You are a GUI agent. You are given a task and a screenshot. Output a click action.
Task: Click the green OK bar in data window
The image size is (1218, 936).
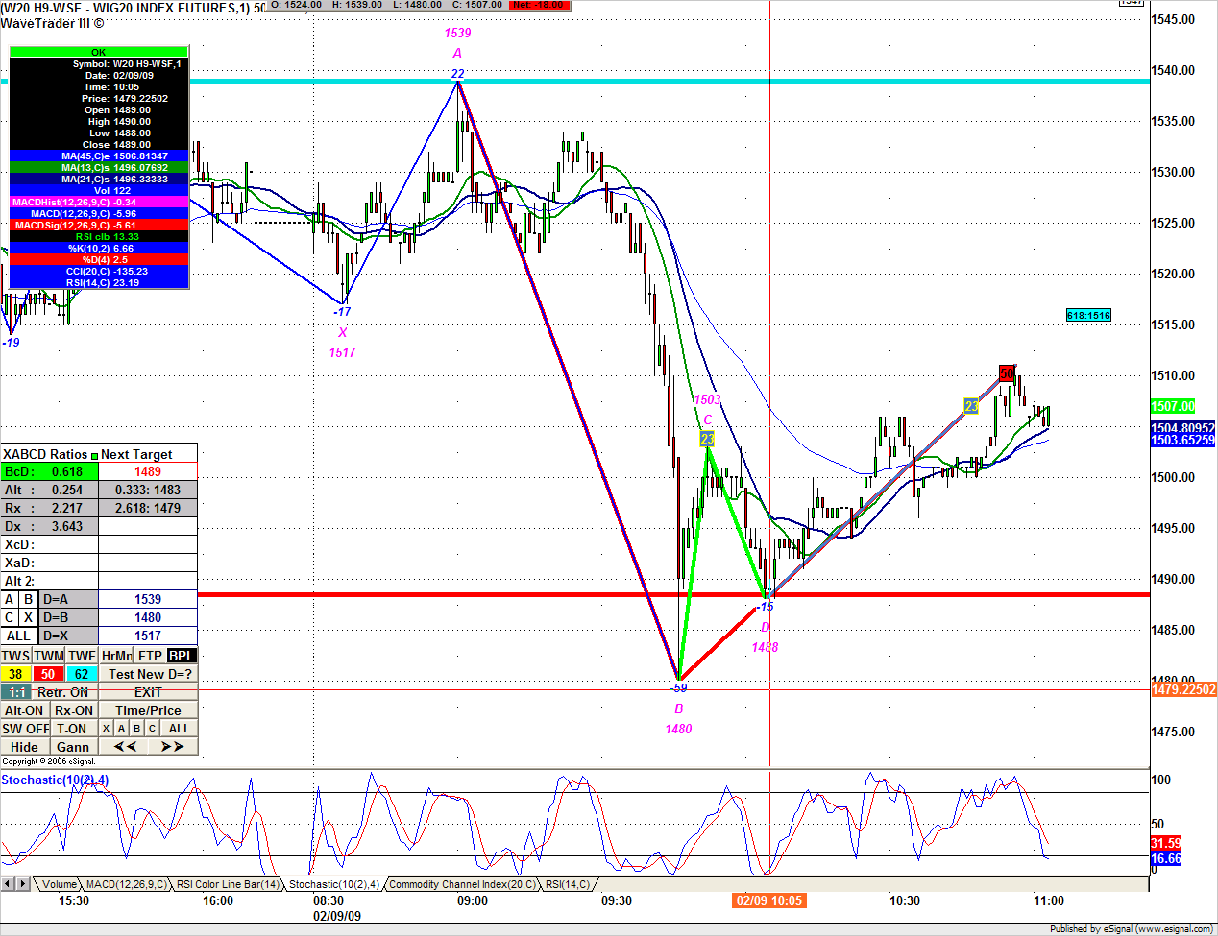pos(98,52)
